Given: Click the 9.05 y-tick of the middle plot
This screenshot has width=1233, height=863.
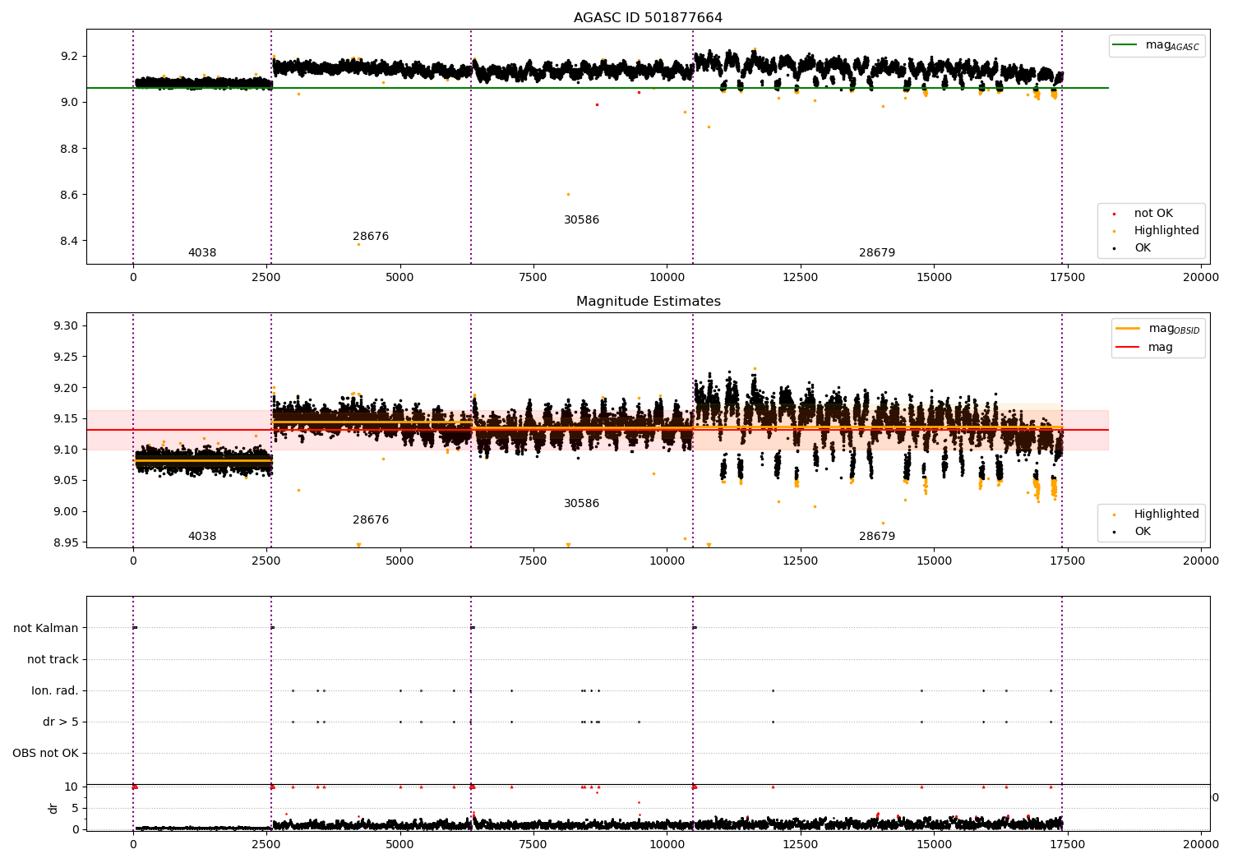Looking at the screenshot, I should (x=67, y=481).
